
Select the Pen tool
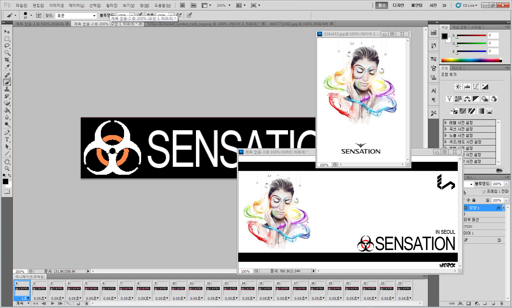tap(7, 132)
